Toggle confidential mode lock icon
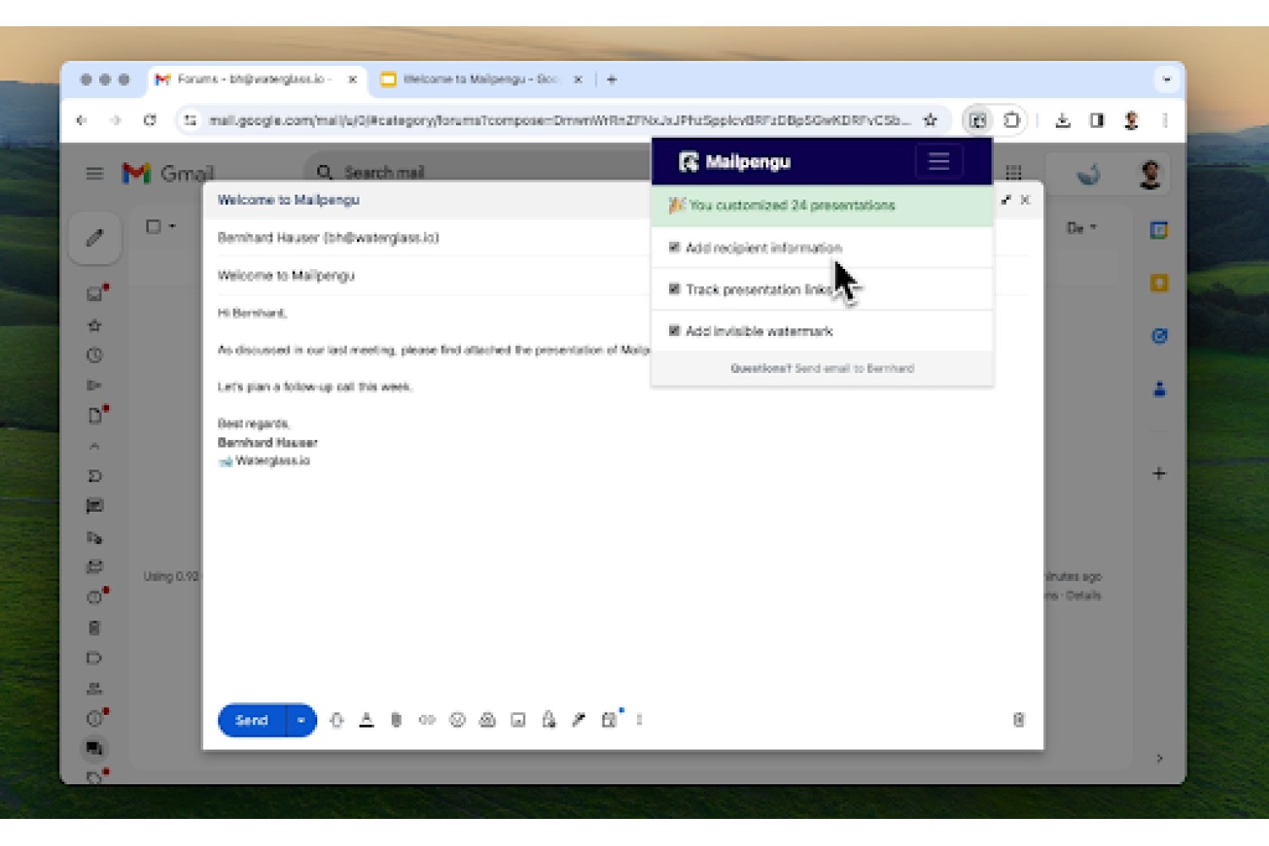Screen dimensions: 1269x846 click(x=548, y=720)
